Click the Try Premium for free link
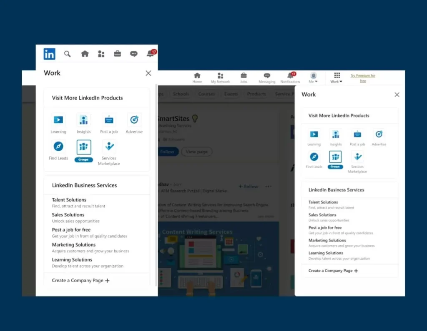 pyautogui.click(x=363, y=78)
